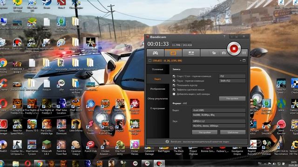
Task: Click the Шаблоны button
Action: [233, 132]
